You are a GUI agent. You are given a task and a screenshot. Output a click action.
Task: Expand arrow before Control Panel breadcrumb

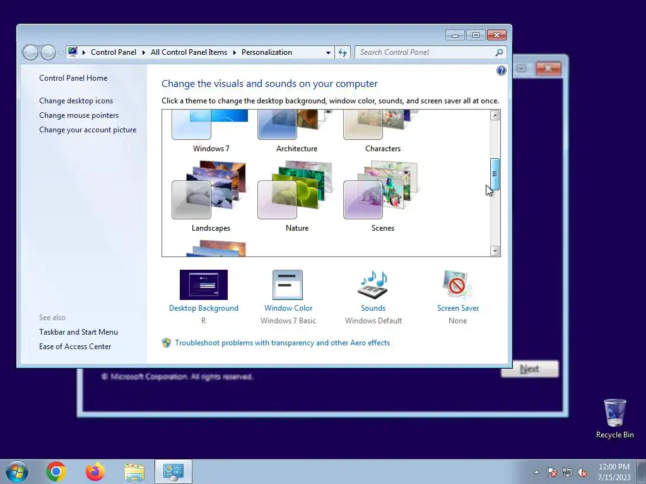pos(84,52)
